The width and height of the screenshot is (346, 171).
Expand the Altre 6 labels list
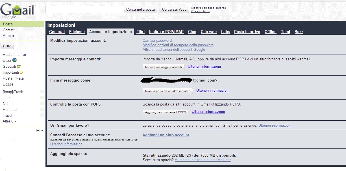pyautogui.click(x=9, y=121)
